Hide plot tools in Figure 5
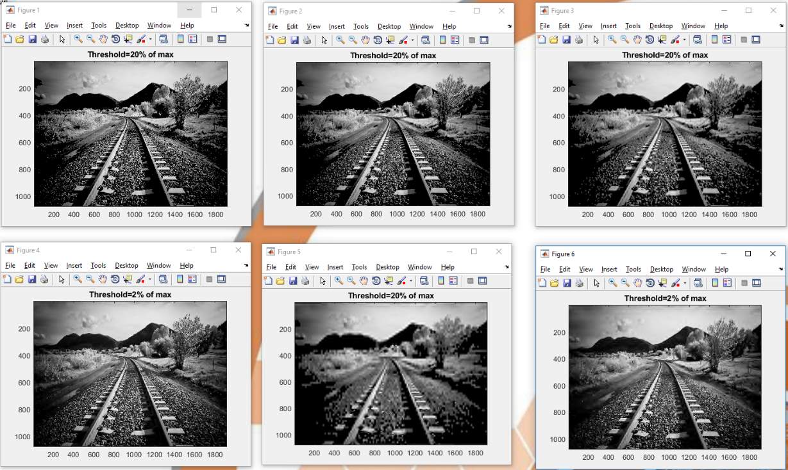788x470 pixels. coord(470,280)
